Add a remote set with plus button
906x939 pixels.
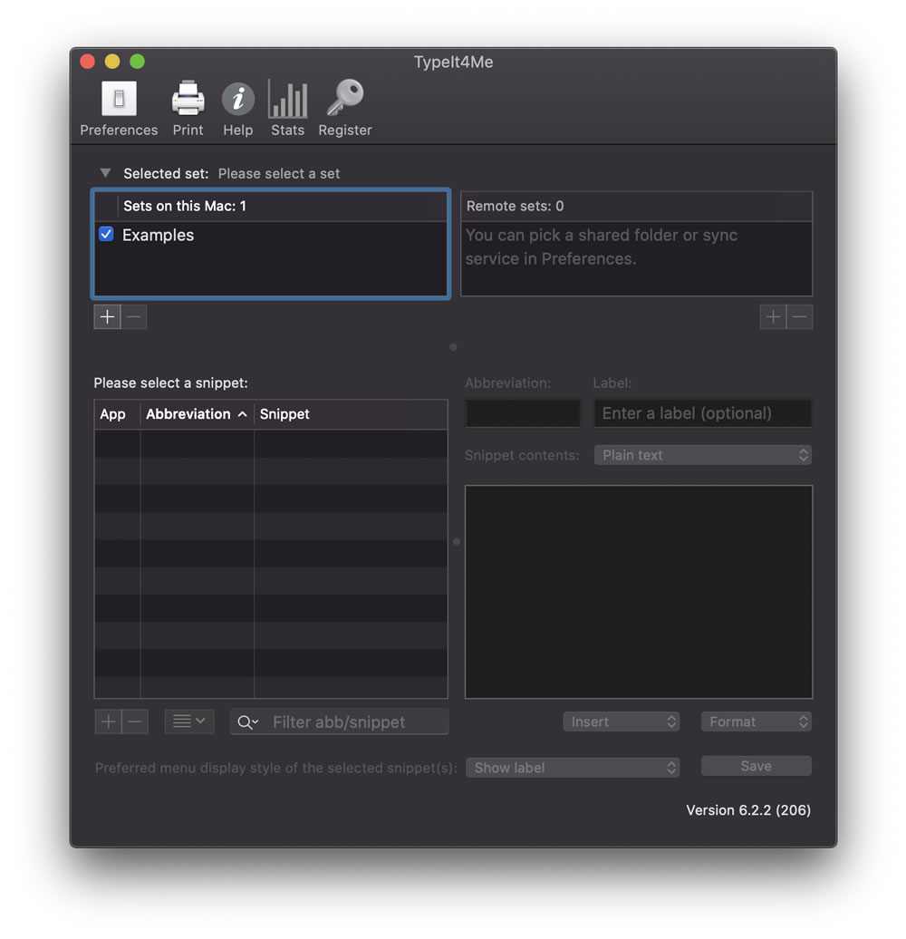(773, 317)
